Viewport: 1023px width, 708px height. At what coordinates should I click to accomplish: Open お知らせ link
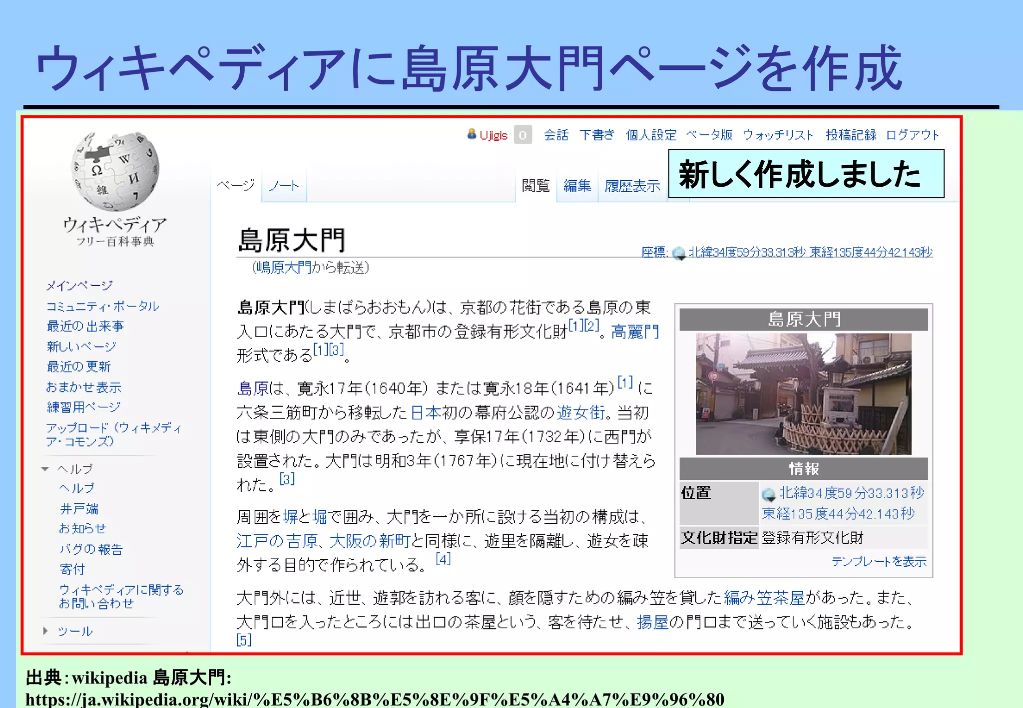tap(82, 528)
